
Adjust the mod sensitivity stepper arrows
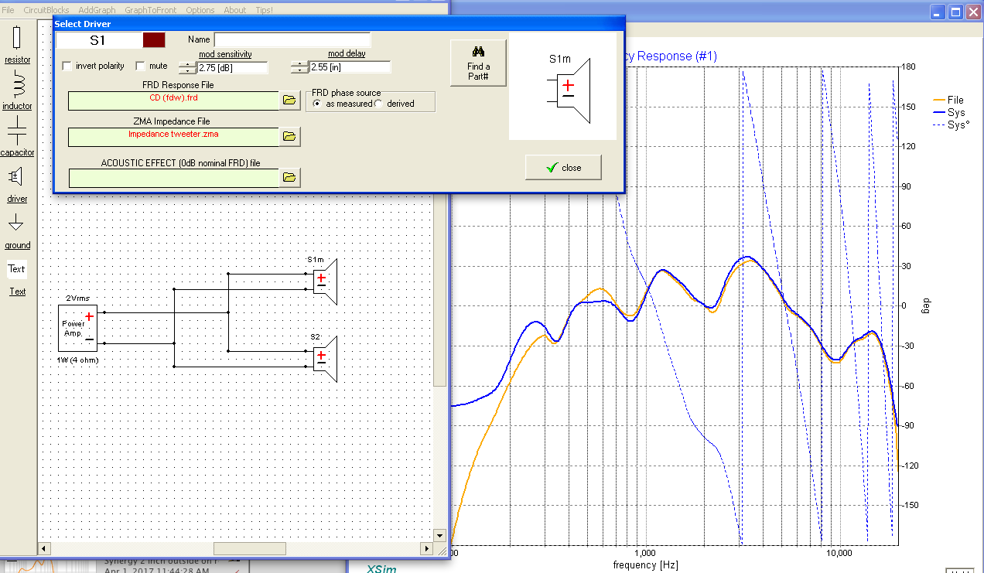pos(187,67)
